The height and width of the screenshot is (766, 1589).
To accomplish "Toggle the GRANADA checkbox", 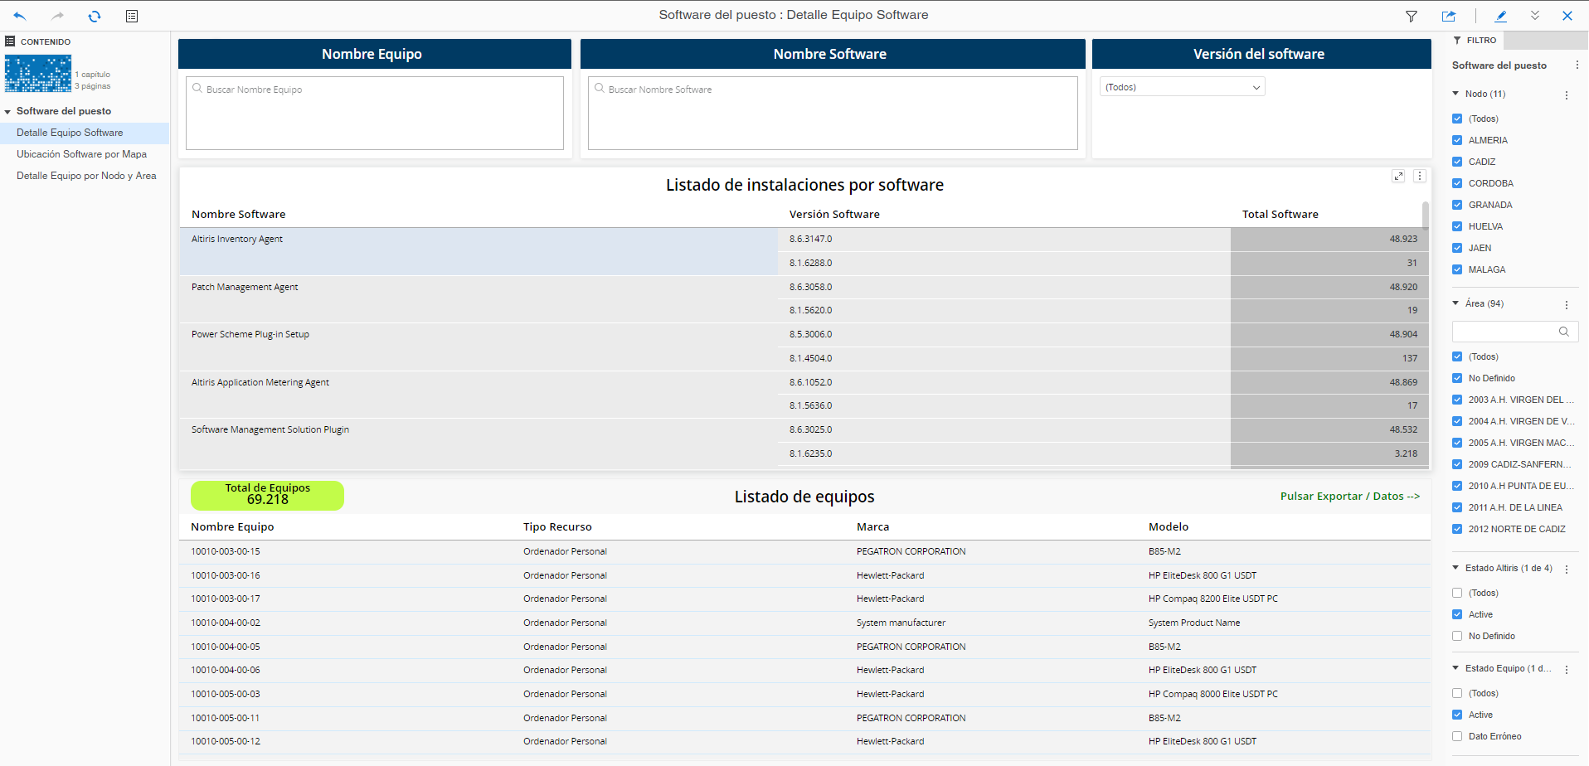I will [1457, 205].
